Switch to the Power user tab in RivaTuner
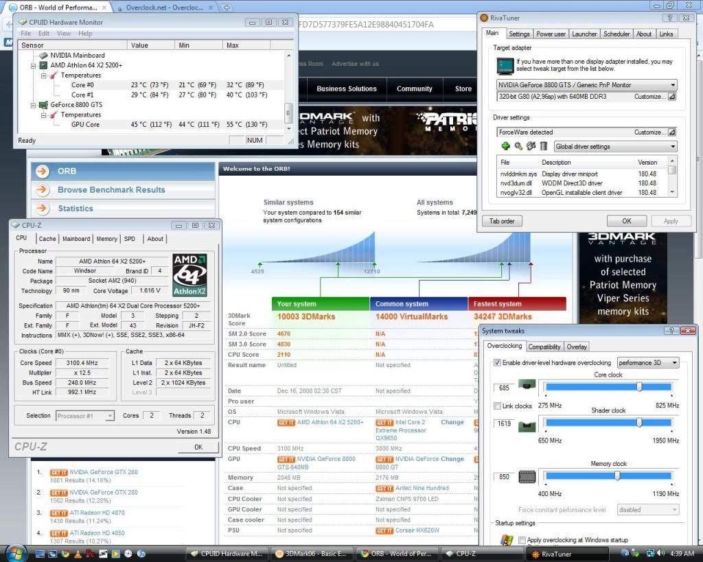This screenshot has width=703, height=562. pos(551,34)
